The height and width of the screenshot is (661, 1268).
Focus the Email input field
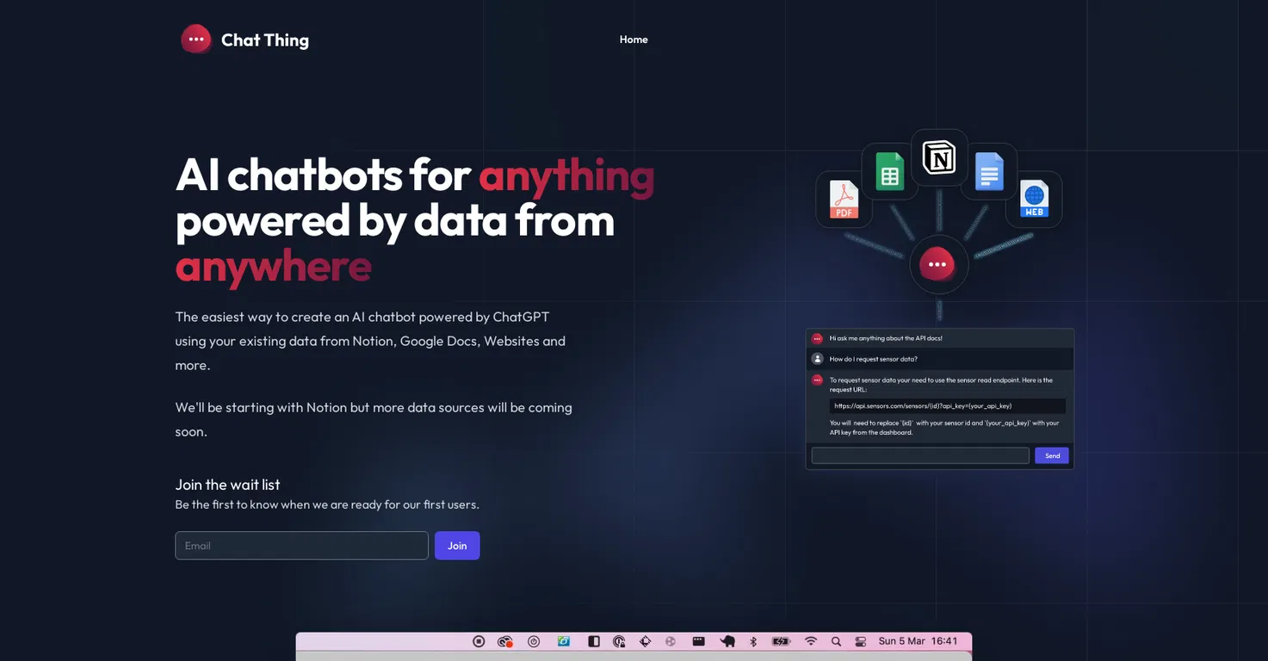click(x=301, y=546)
